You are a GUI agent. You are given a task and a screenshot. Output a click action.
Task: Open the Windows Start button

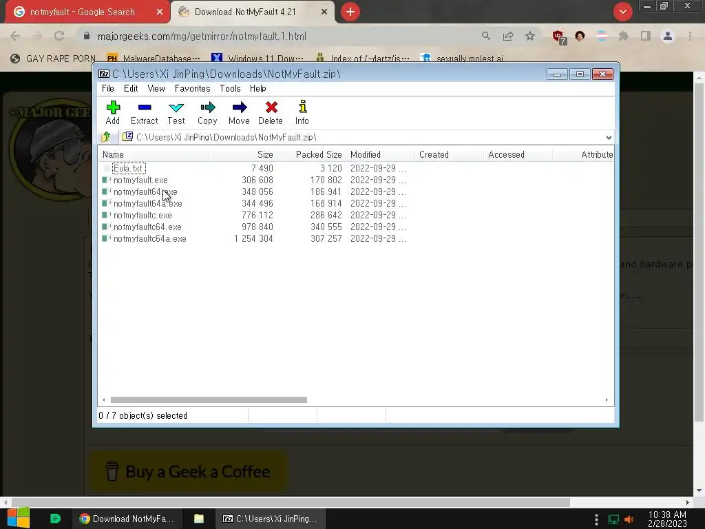tap(19, 518)
